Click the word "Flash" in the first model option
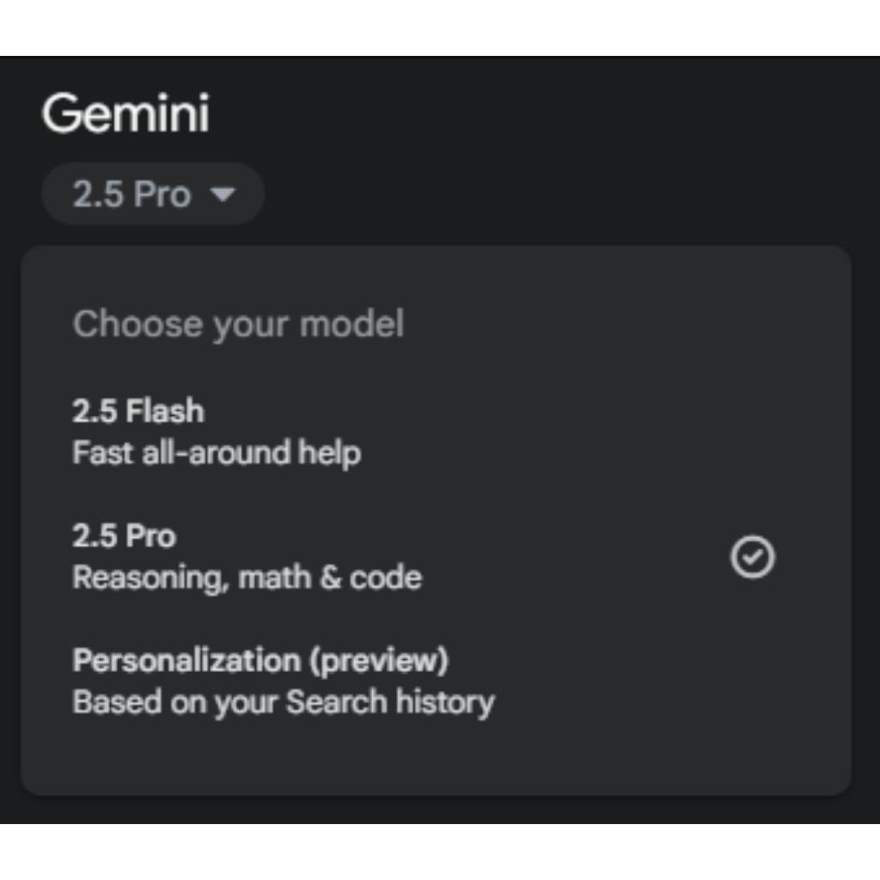880x880 pixels. click(x=165, y=412)
